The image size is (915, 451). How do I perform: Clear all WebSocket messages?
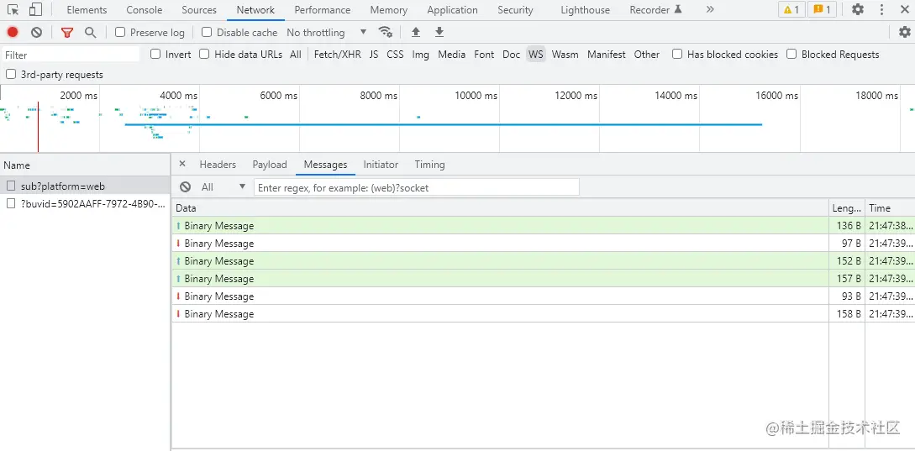point(186,186)
